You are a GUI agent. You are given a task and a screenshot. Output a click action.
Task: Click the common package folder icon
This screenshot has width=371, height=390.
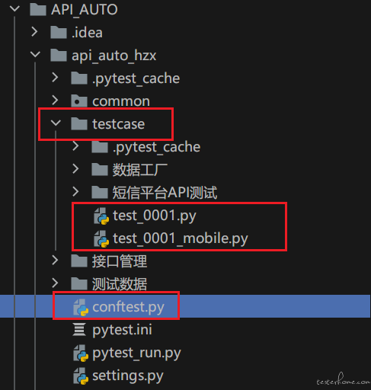[79, 101]
